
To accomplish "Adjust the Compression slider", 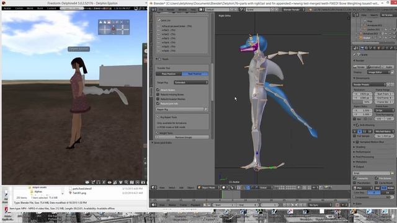I will pos(373,198).
